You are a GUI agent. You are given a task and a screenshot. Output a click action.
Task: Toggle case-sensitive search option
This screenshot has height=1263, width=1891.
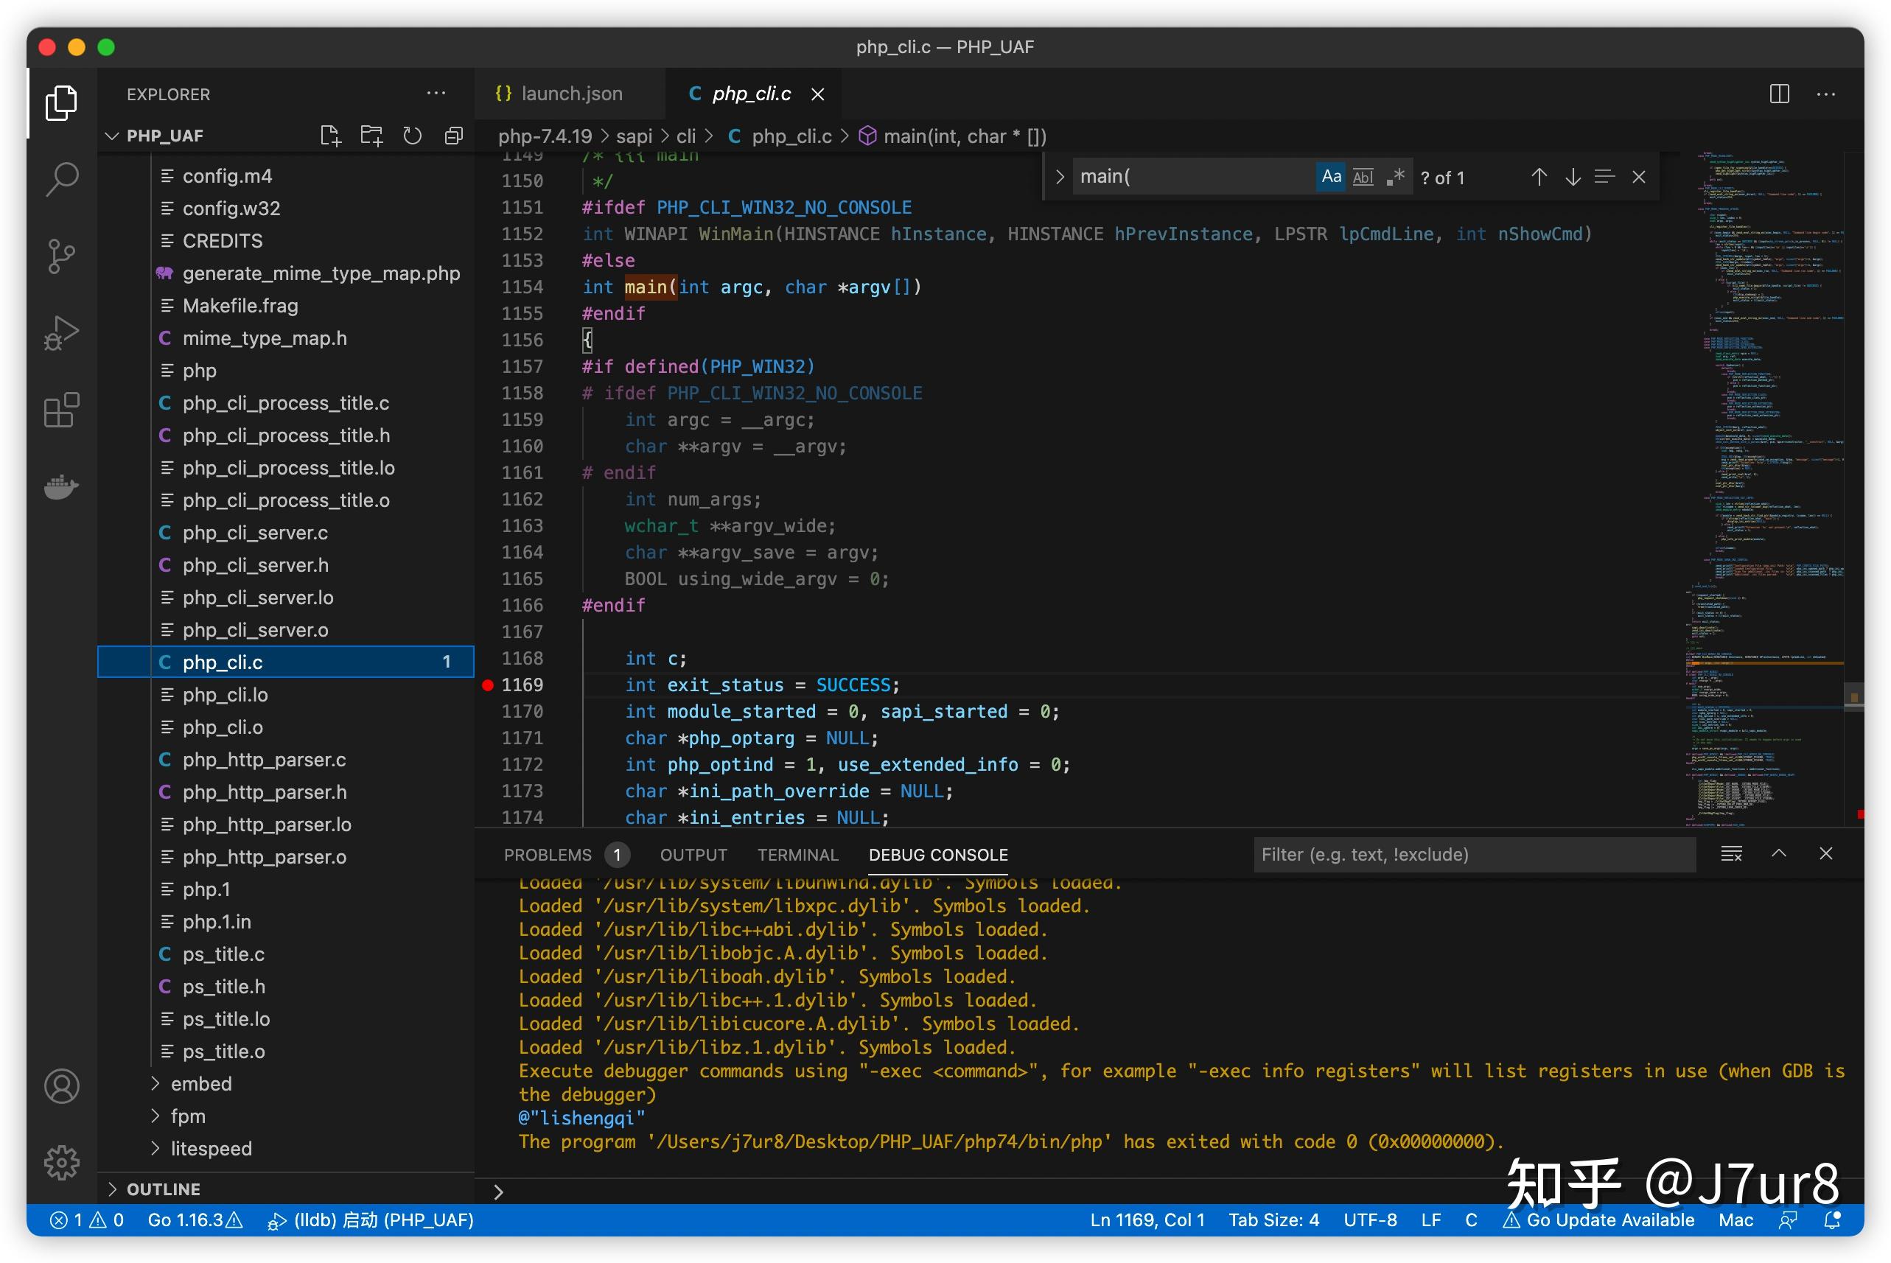coord(1330,176)
